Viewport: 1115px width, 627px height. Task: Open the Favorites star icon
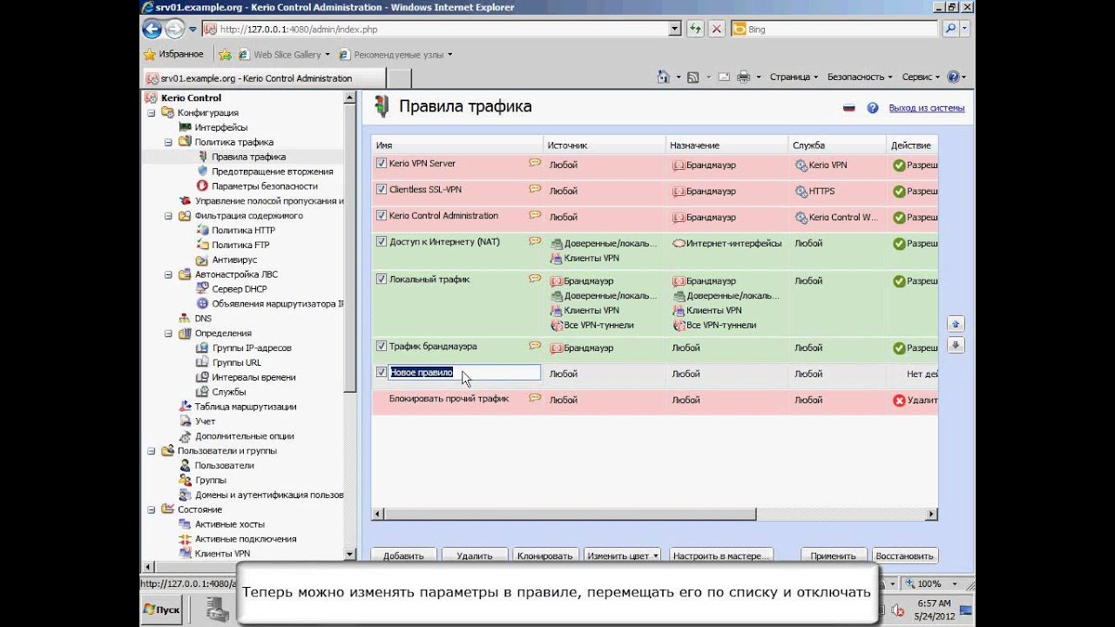[x=152, y=54]
